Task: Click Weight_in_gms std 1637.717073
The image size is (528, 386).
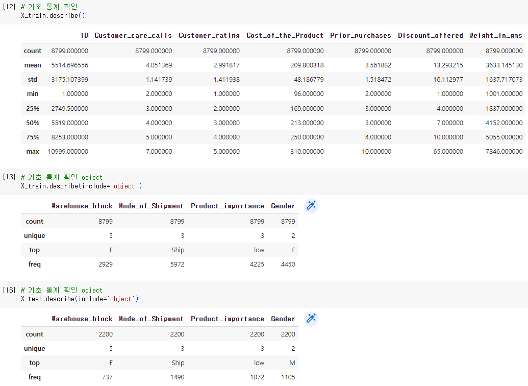Action: [504, 80]
